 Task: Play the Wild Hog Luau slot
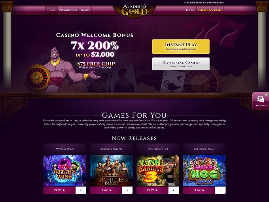[x=199, y=190]
